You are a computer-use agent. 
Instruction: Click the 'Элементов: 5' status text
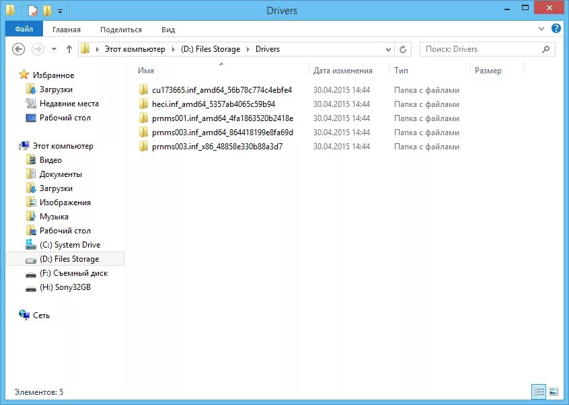pyautogui.click(x=39, y=392)
